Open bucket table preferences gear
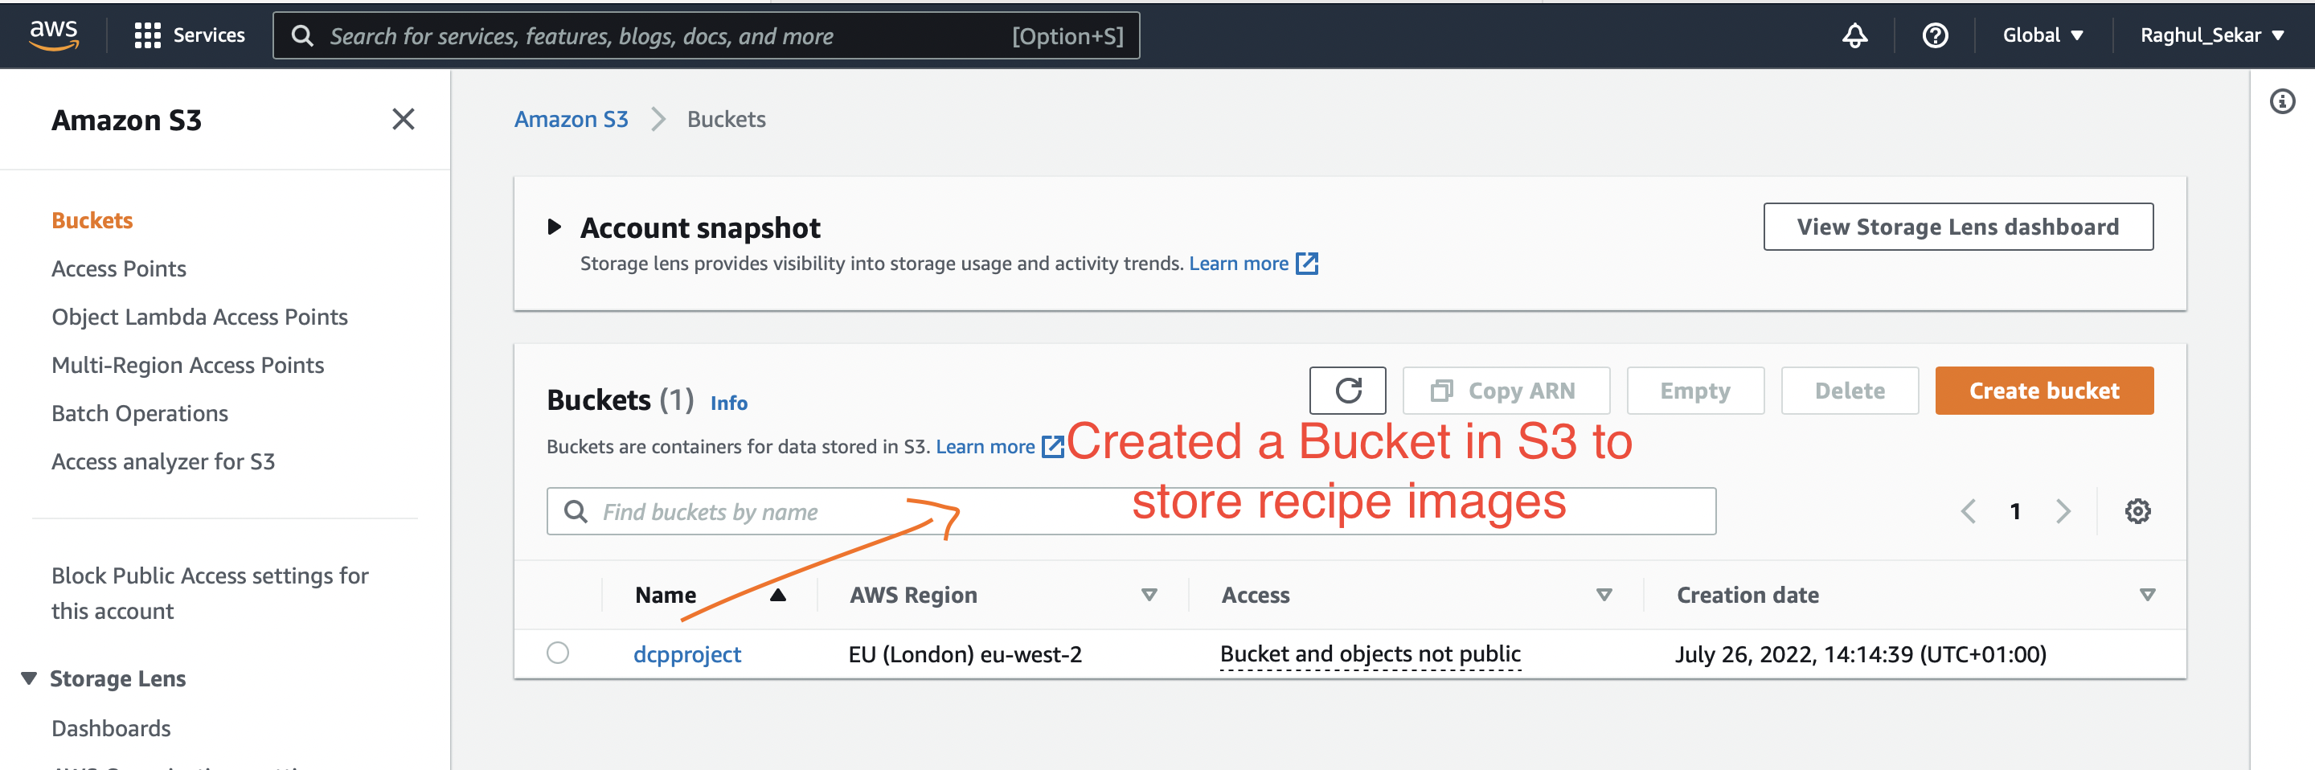Image resolution: width=2315 pixels, height=770 pixels. point(2137,511)
